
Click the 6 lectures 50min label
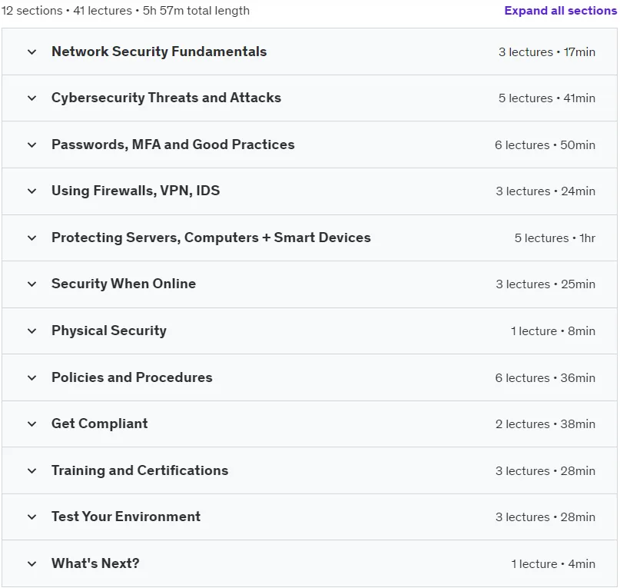tap(545, 145)
